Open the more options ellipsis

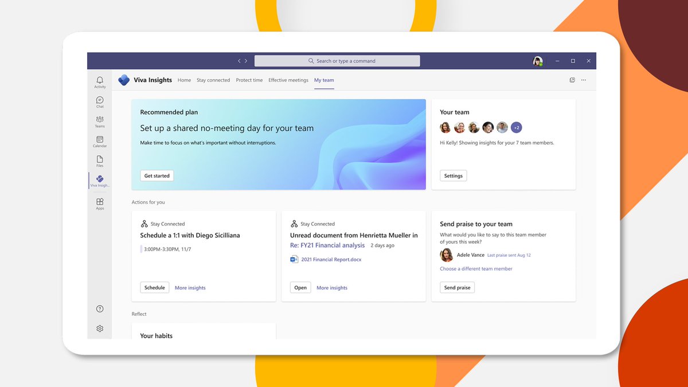coord(584,80)
